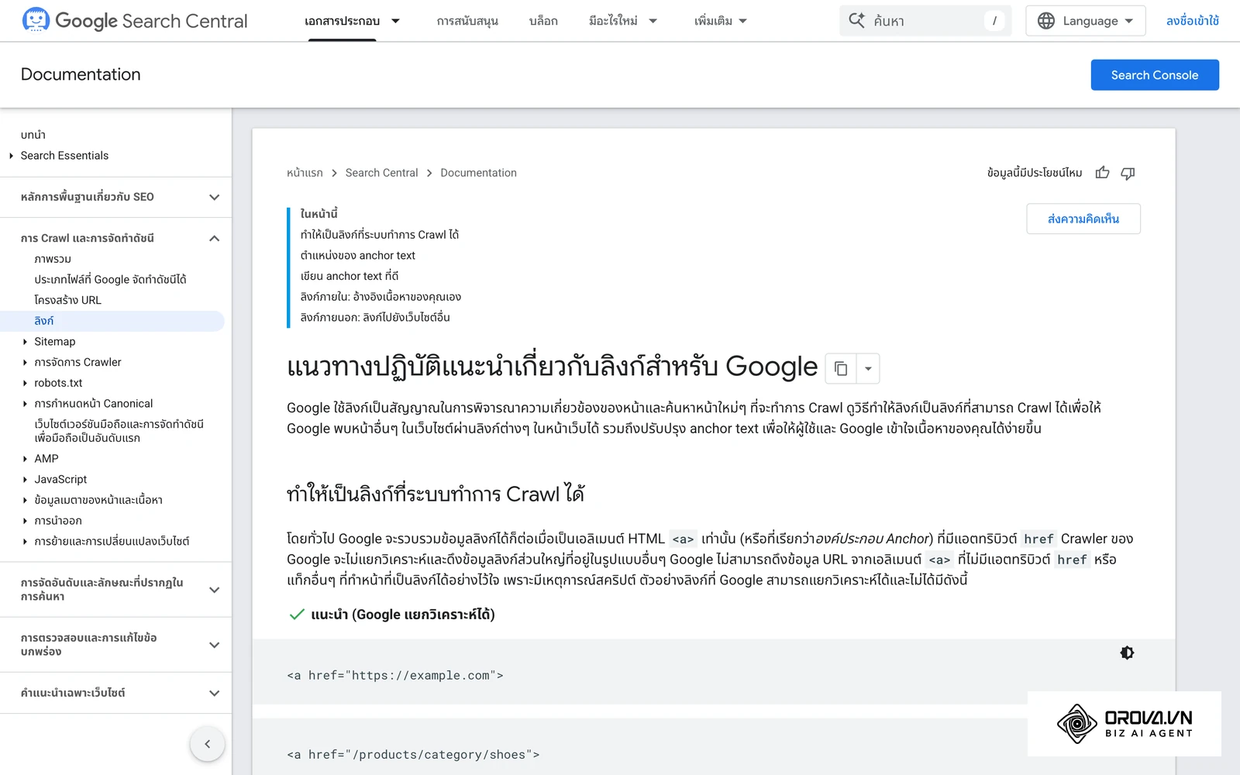
Task: Click the ส่งความคิดเห็น feedback button
Action: click(x=1083, y=219)
